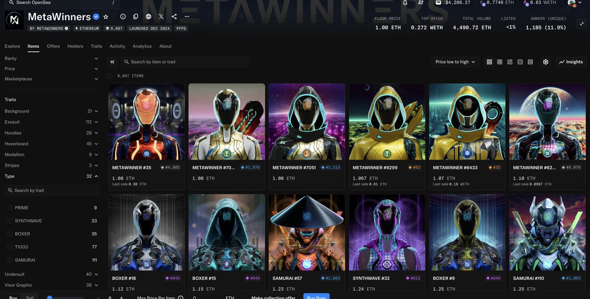The height and width of the screenshot is (299, 590).
Task: Click the Search by item or trait field
Action: tap(185, 62)
